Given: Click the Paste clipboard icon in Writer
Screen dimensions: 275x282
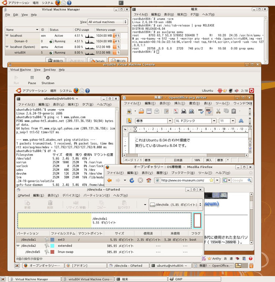Looking at the screenshot, I should pyautogui.click(x=234, y=111).
